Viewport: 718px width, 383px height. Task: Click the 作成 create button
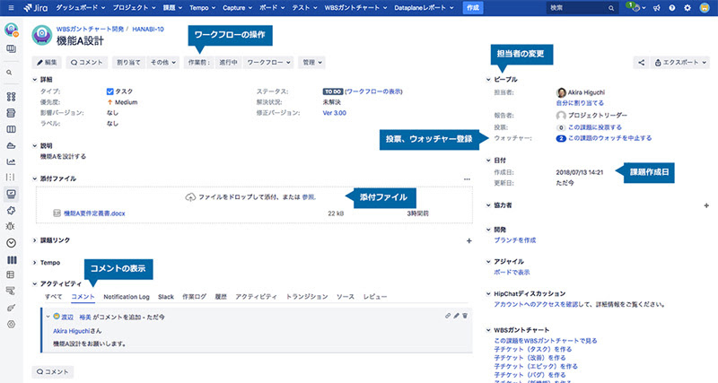click(473, 8)
